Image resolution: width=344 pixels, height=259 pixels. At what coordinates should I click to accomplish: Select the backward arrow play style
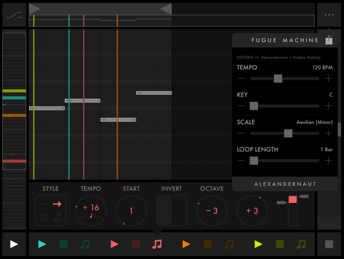(44, 204)
